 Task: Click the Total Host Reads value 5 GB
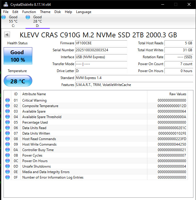click(x=179, y=43)
